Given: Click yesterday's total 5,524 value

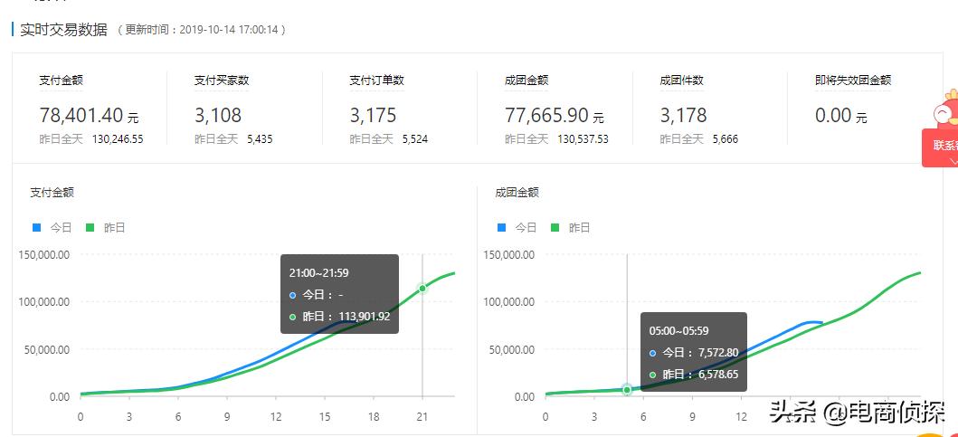Looking at the screenshot, I should coord(415,139).
